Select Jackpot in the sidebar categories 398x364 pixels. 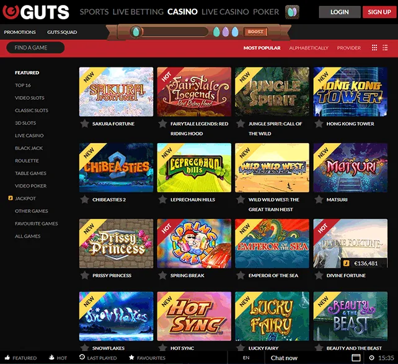pos(25,199)
